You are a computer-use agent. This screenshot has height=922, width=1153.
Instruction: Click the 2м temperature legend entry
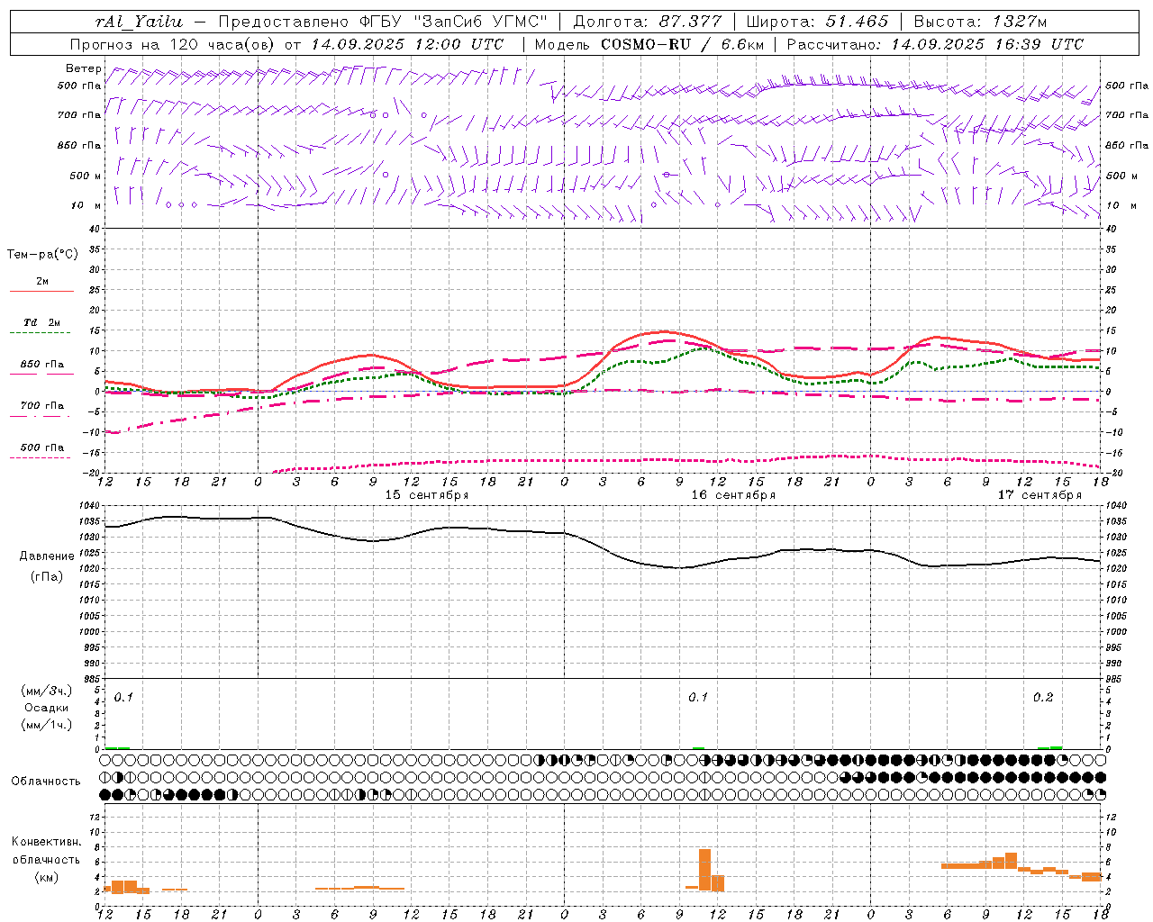(42, 282)
